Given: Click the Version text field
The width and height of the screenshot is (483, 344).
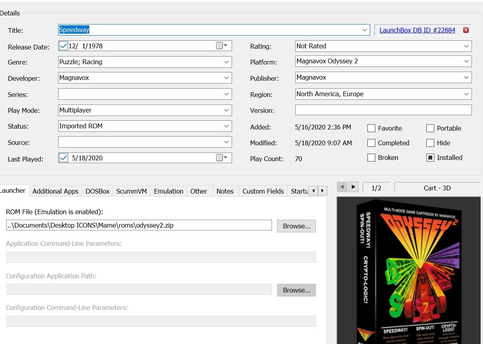Looking at the screenshot, I should [384, 110].
